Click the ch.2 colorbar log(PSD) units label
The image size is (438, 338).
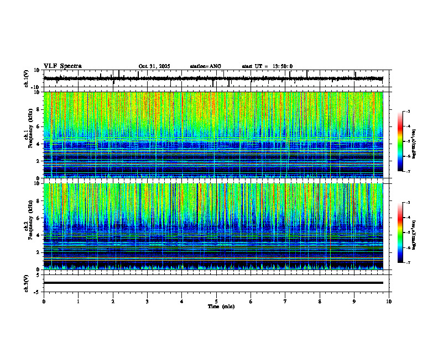[414, 235]
